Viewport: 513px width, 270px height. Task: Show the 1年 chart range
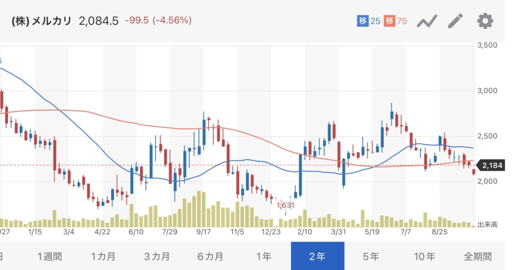pyautogui.click(x=264, y=256)
